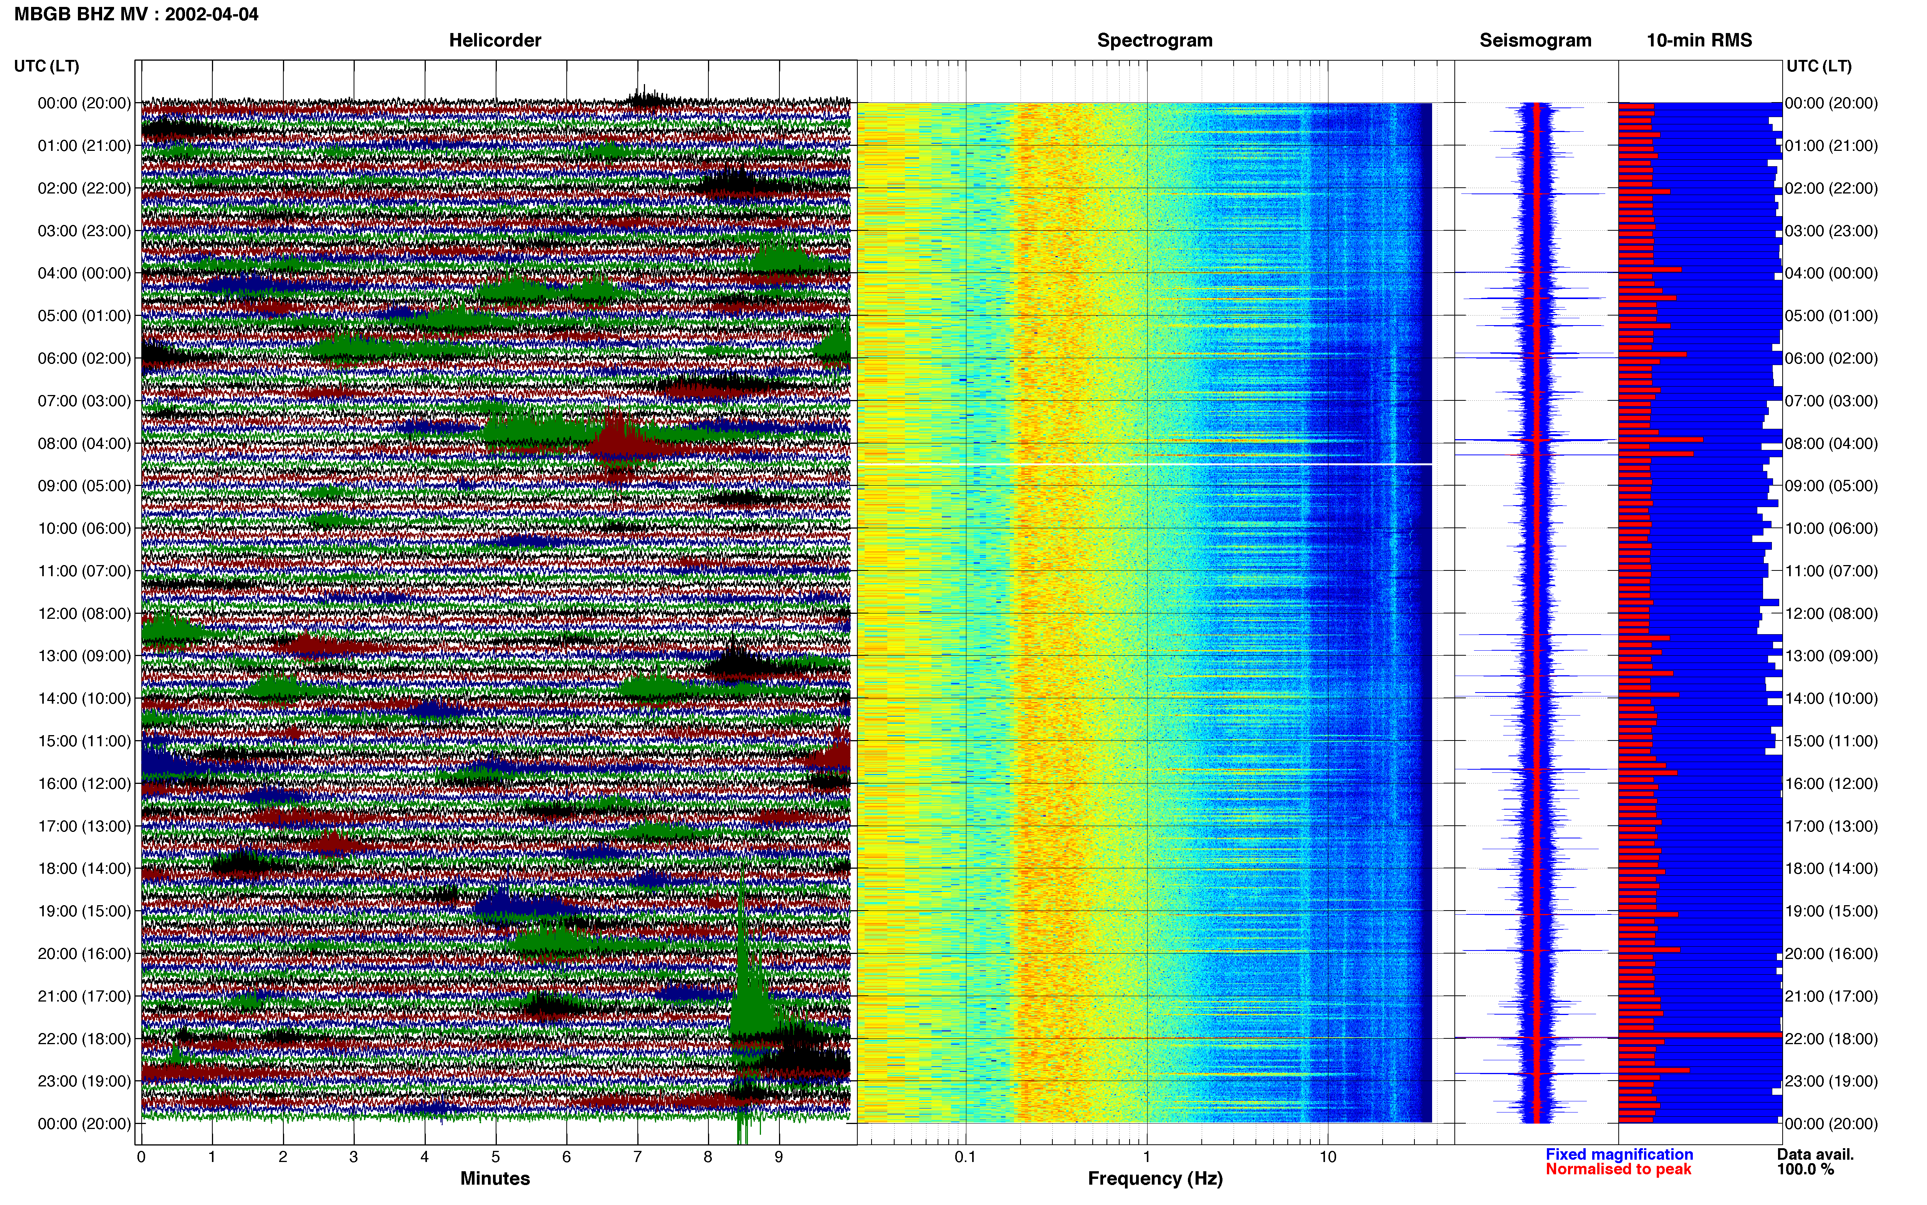Select Helicorder time label '06:00 (02:00)'
1927x1205 pixels.
(84, 359)
